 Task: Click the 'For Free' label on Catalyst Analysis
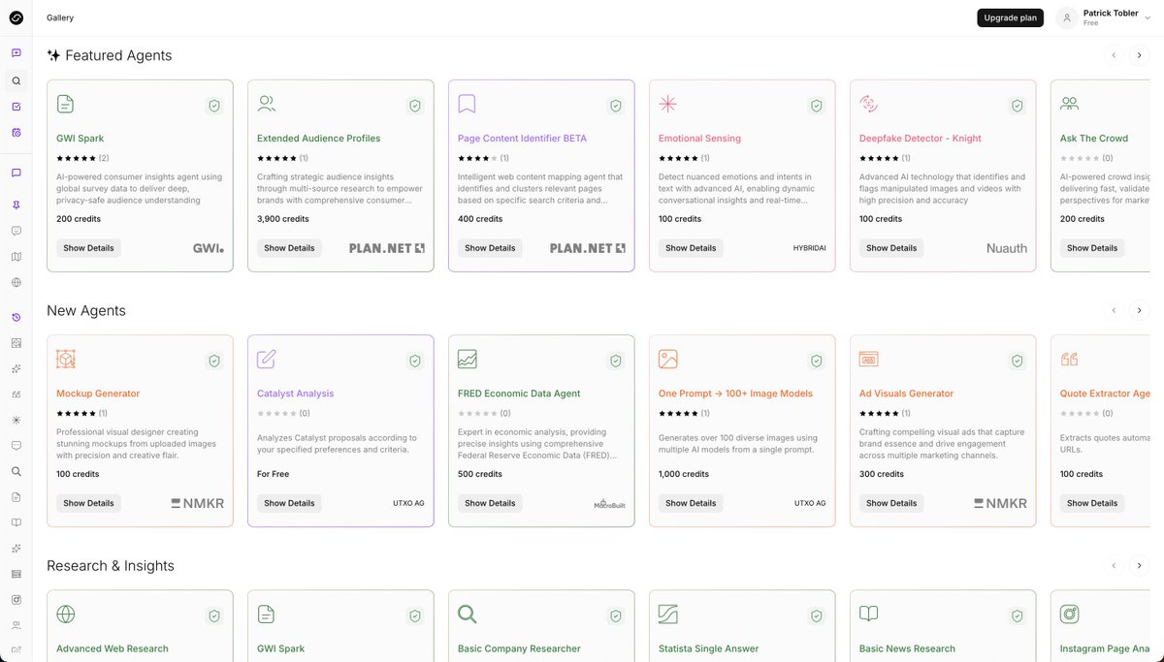point(273,474)
